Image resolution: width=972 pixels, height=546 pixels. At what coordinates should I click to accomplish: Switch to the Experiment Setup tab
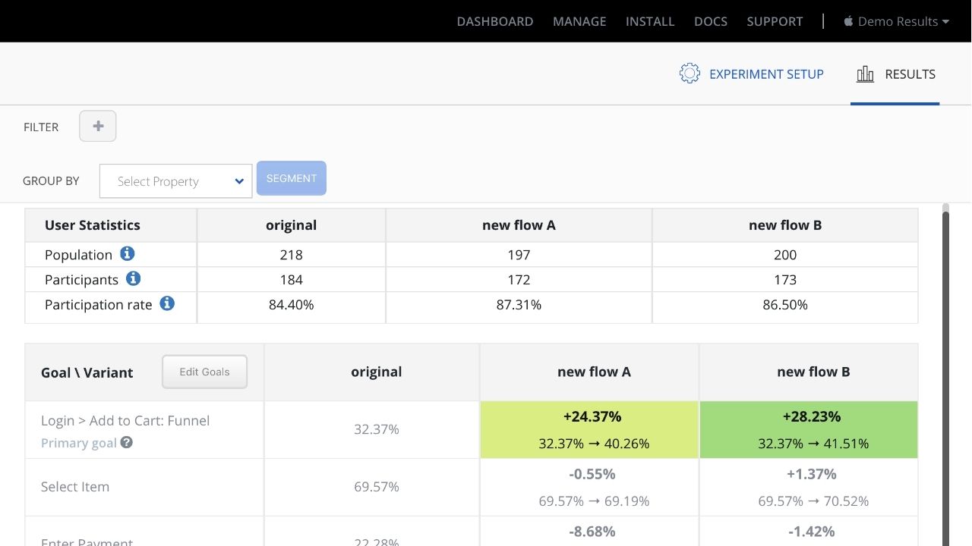click(x=751, y=74)
